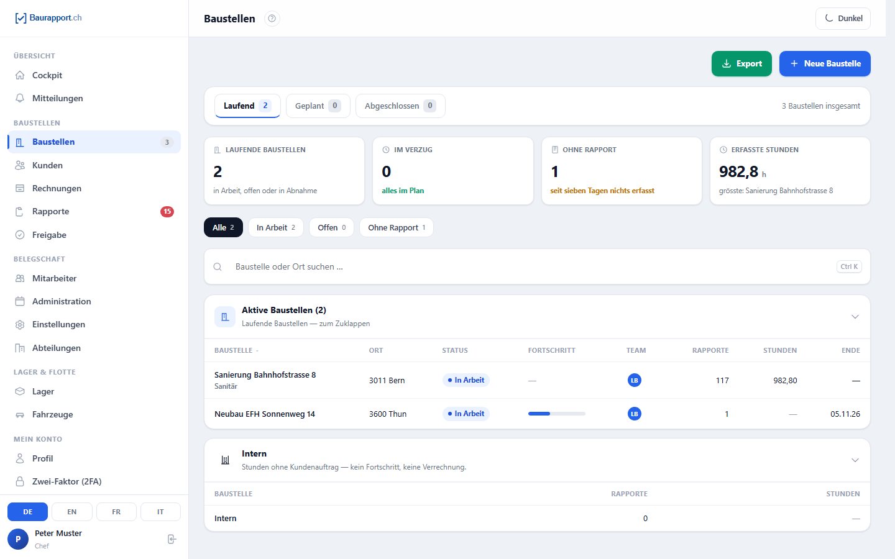895x559 pixels.
Task: Sort table by Baustelle column header
Action: pyautogui.click(x=236, y=350)
